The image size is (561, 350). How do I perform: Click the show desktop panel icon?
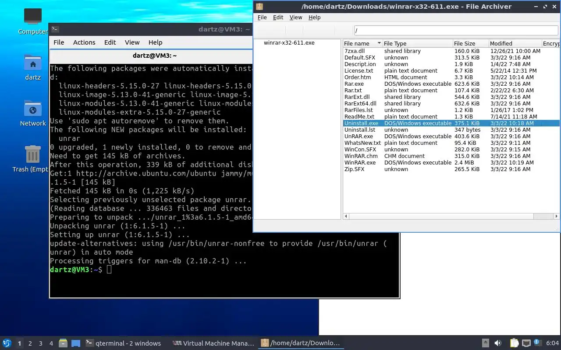pyautogui.click(x=76, y=343)
